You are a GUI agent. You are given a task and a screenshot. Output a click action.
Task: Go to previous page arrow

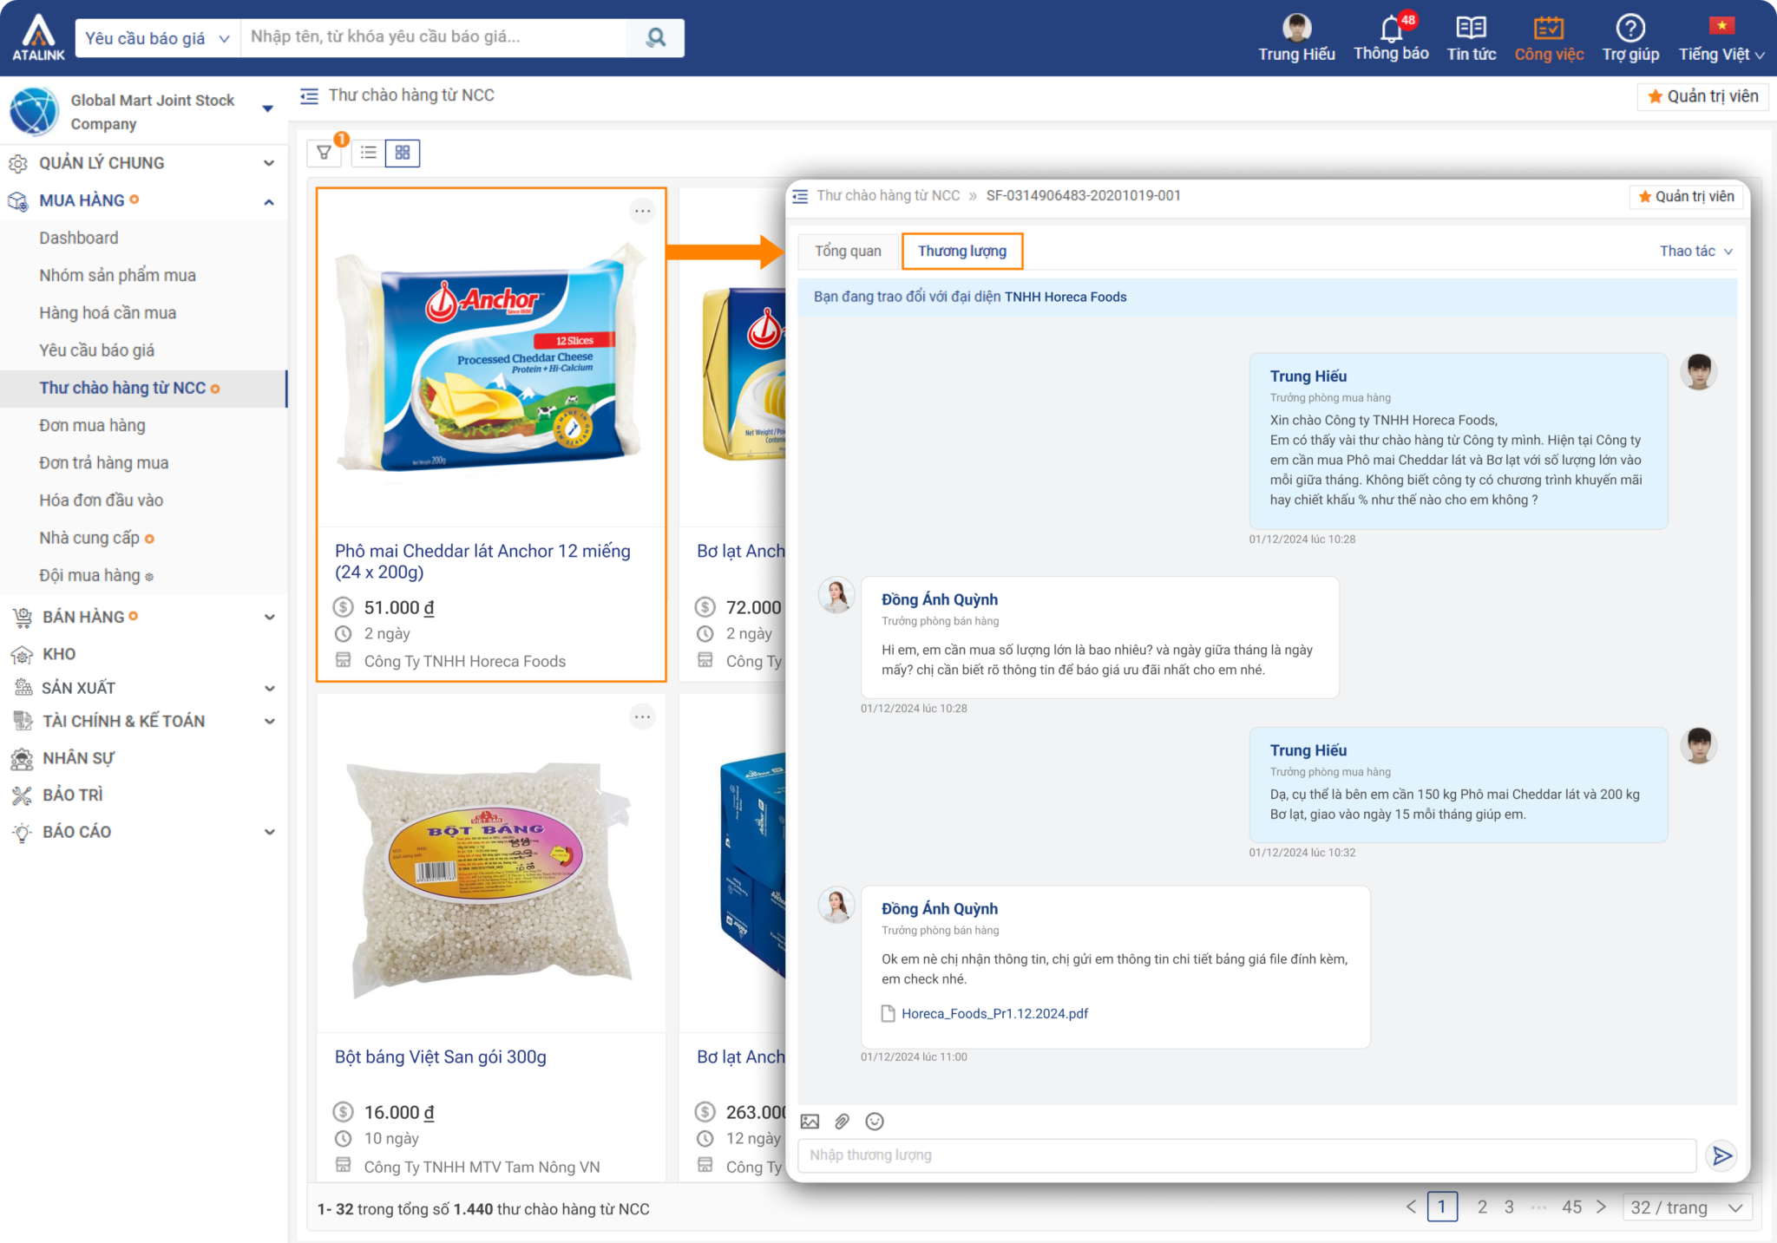(x=1411, y=1207)
